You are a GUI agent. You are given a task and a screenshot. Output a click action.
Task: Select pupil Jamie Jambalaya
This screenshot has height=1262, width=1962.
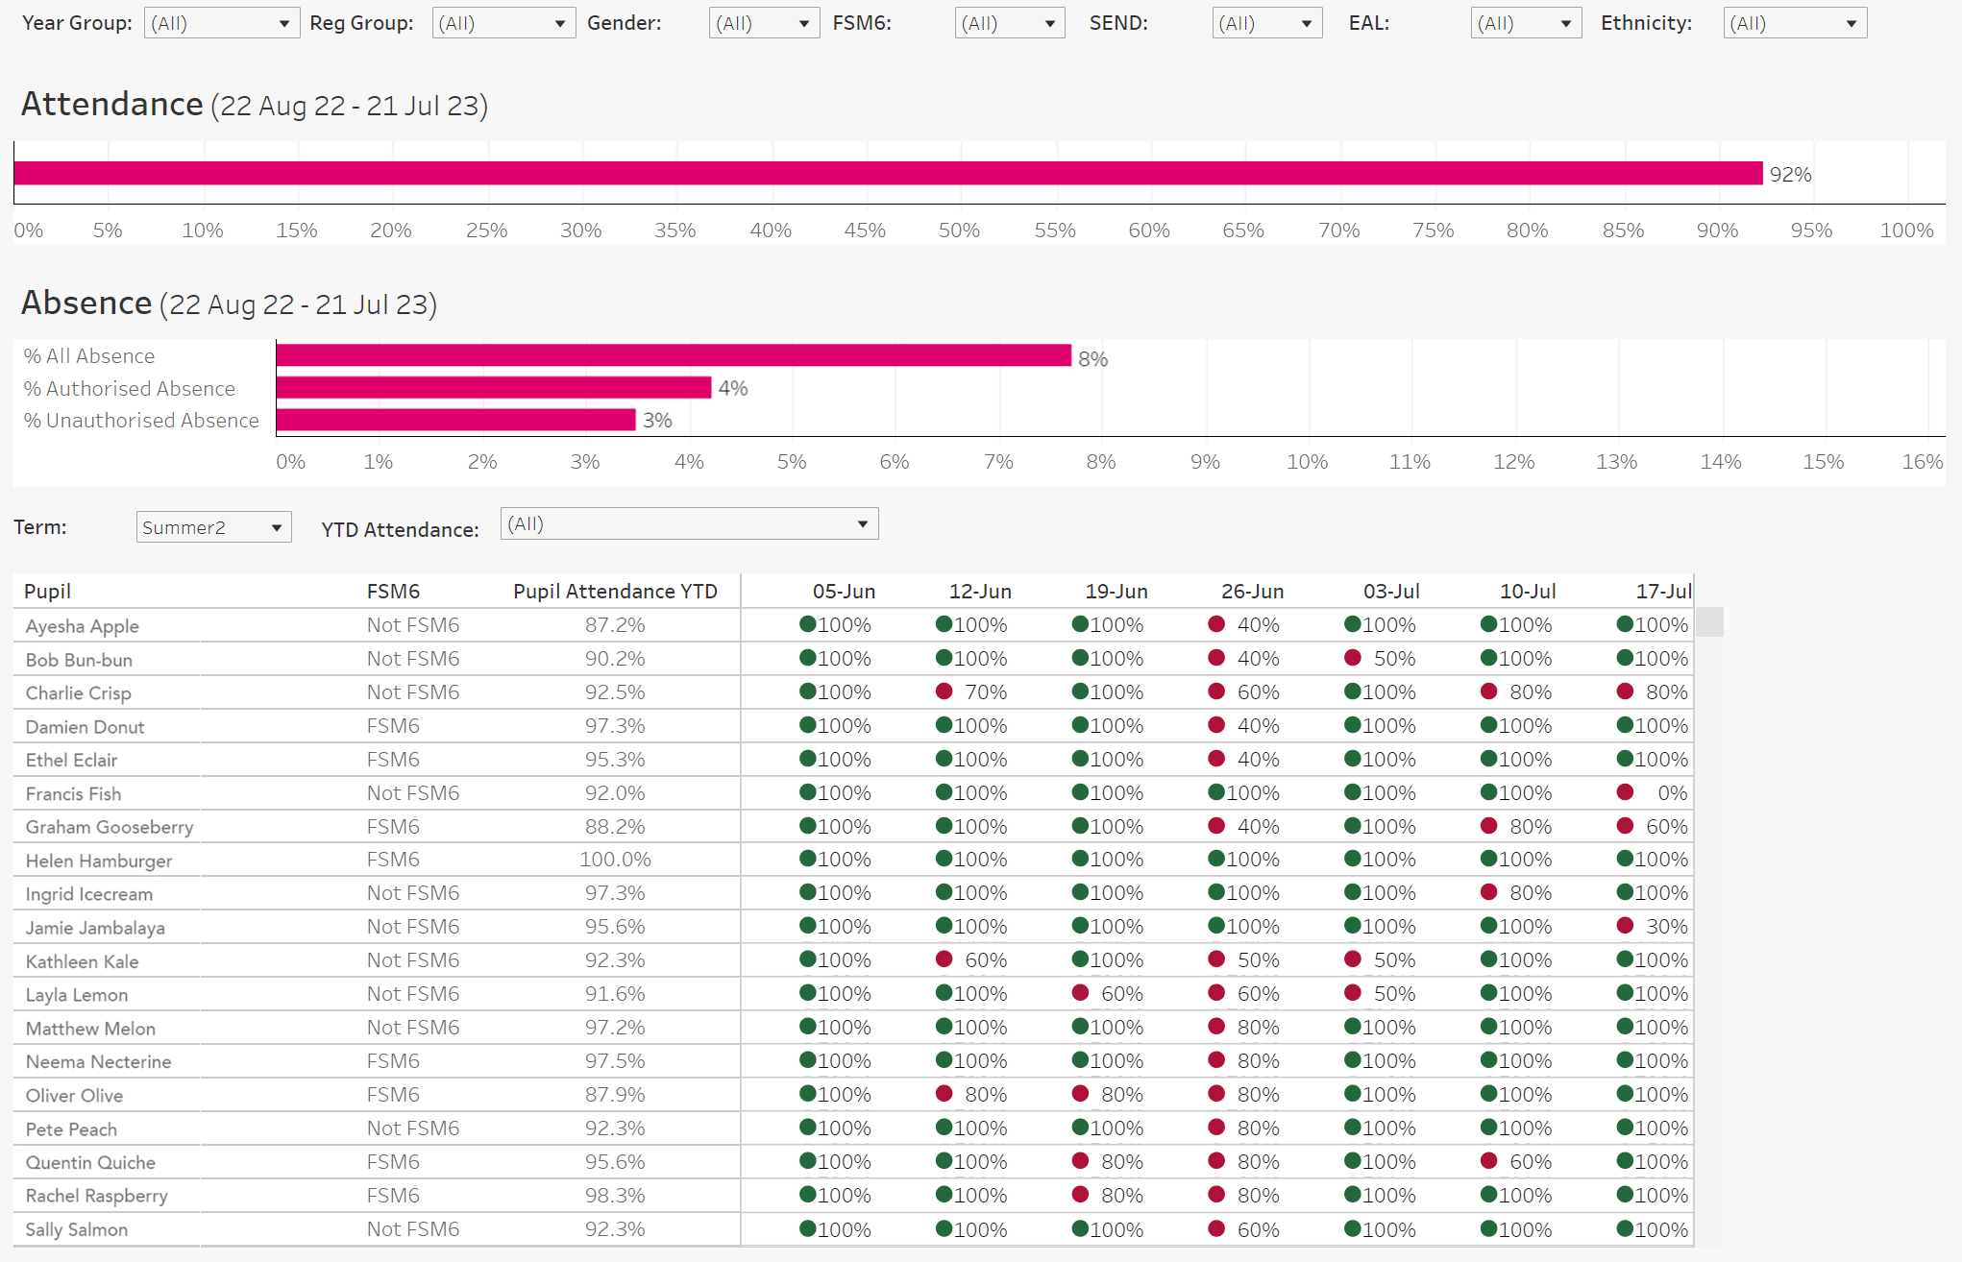95,928
